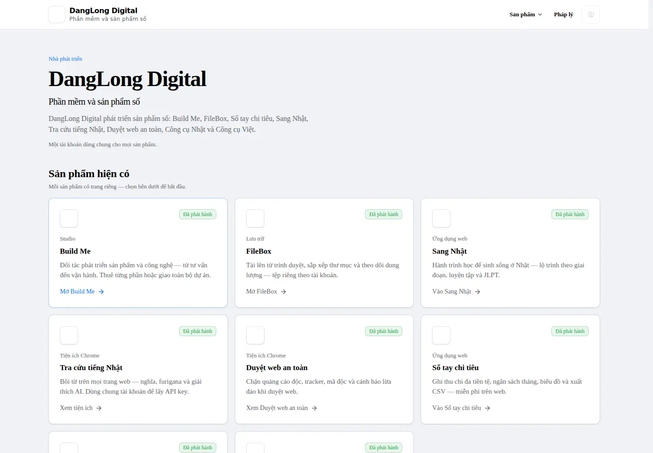Click the Lưu trữ label on FileBox card
Screen dimensions: 653x453
tap(255, 239)
